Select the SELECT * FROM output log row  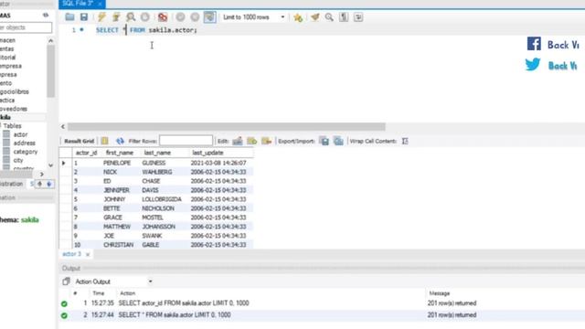point(321,315)
